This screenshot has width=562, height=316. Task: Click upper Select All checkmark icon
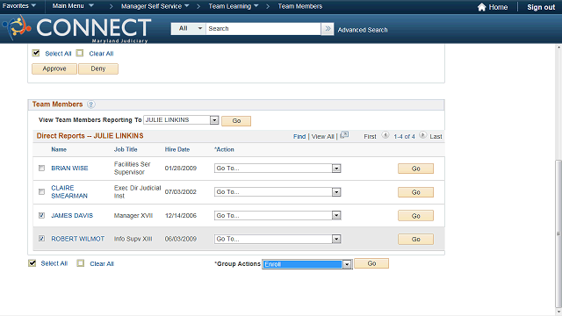click(x=36, y=53)
